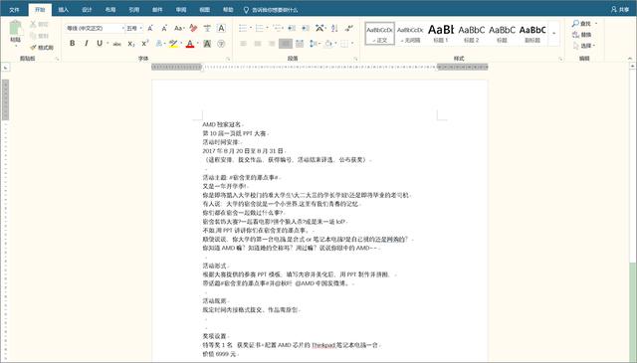Click the distributed alignment icon

(300, 44)
